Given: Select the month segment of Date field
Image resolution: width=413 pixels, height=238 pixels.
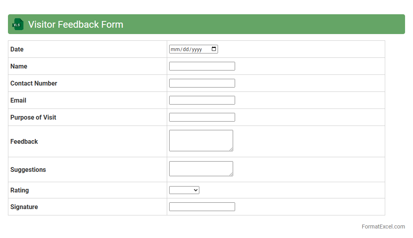Looking at the screenshot, I should [175, 50].
